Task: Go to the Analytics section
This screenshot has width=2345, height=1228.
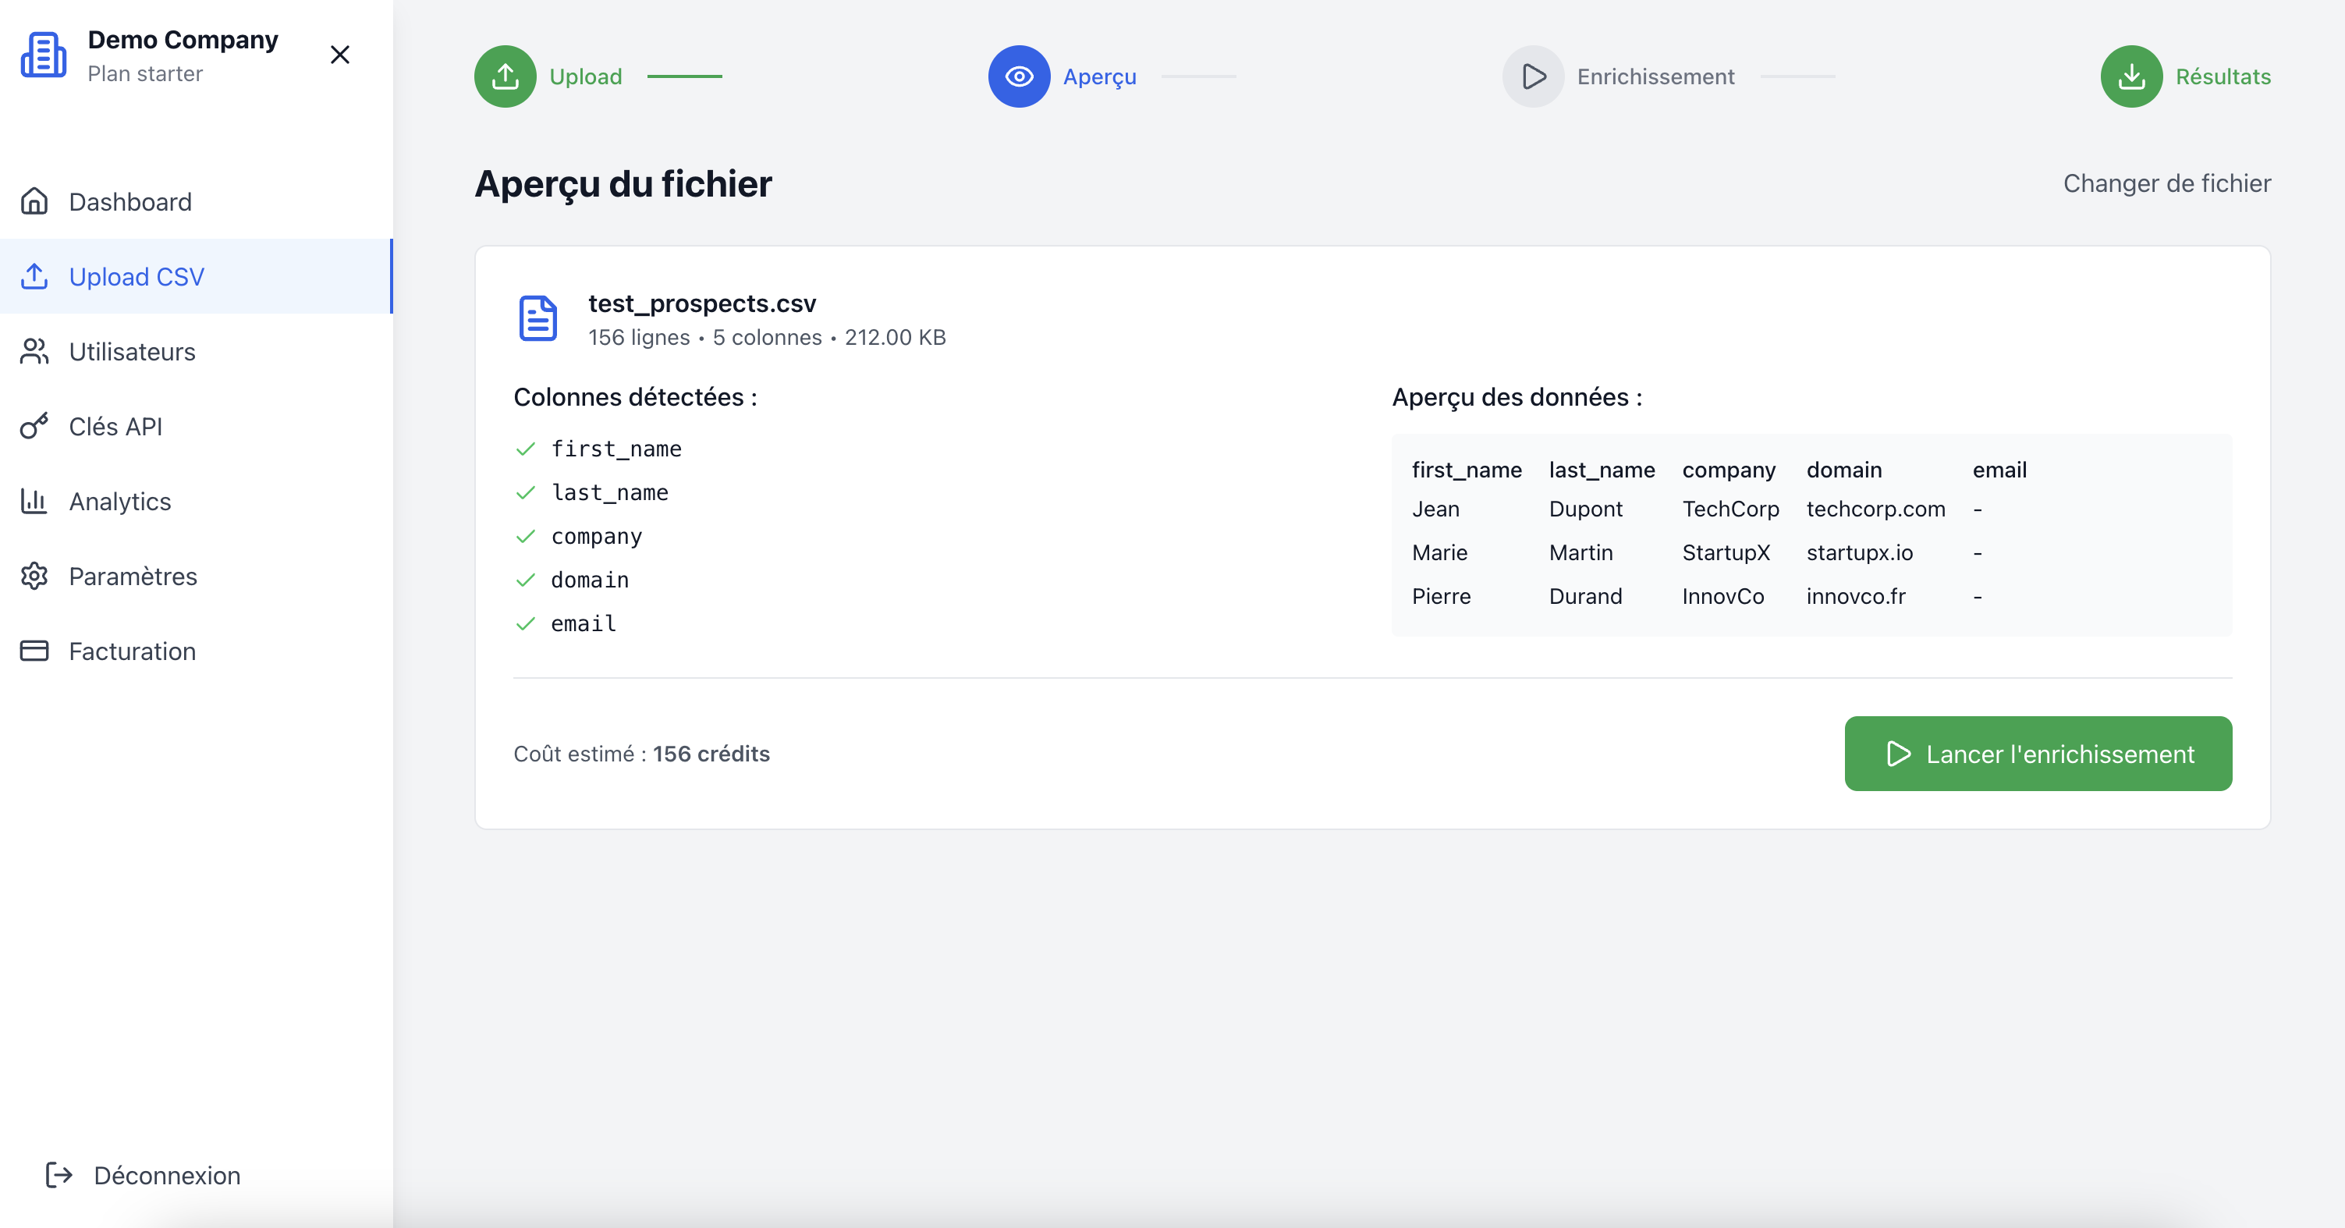Action: (x=119, y=502)
